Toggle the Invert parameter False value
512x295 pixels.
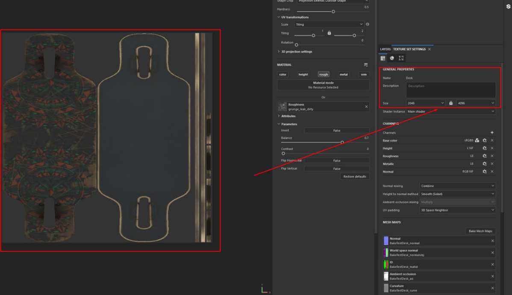(337, 131)
